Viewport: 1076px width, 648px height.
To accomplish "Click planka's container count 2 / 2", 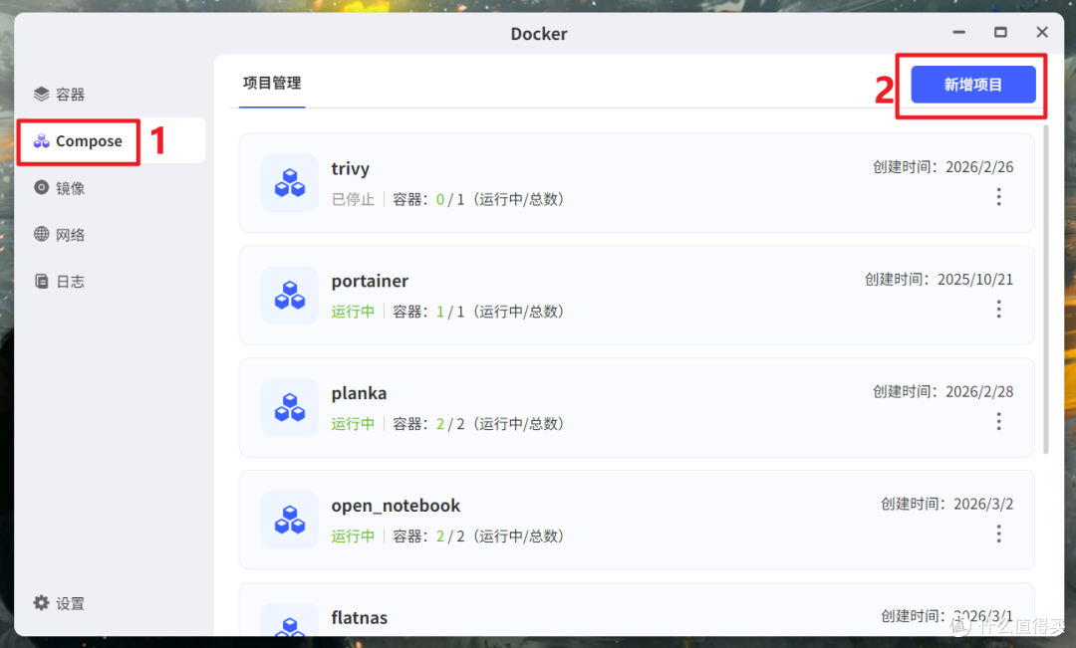I will point(450,424).
